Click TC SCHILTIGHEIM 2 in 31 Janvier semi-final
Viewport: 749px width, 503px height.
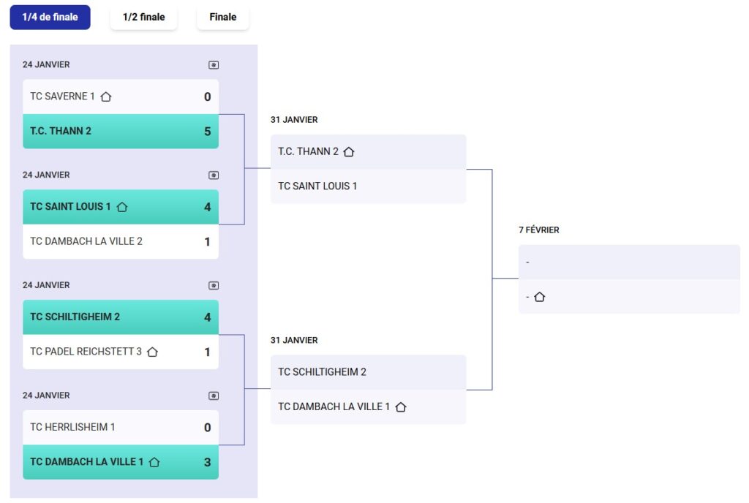coord(368,372)
